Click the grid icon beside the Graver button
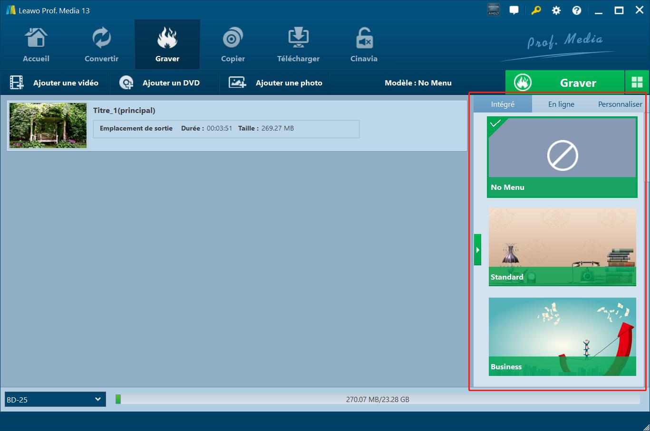Screen dimensions: 650x431 (x=637, y=82)
